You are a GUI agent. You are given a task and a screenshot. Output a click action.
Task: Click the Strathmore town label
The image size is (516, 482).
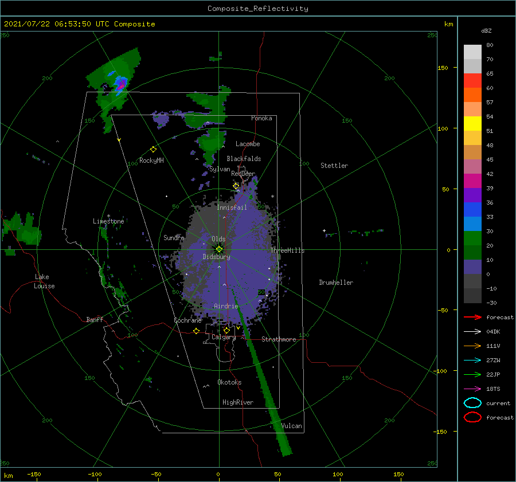[x=279, y=339]
